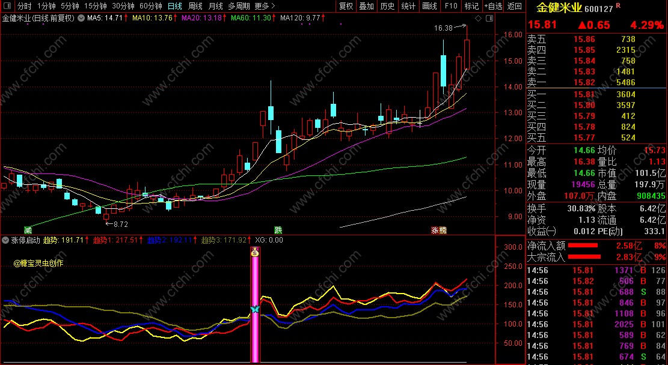The image size is (668, 365).
Task: Select the 5分钟 period
Action: 70,6
